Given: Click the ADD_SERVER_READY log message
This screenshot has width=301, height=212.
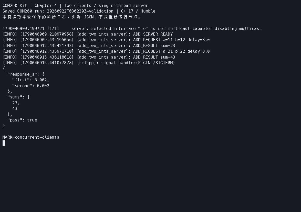Looking at the screenshot, I should [x=153, y=34].
